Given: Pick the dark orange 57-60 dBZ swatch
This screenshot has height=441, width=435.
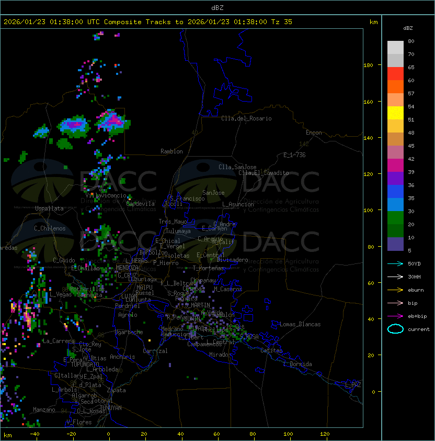Looking at the screenshot, I should click(395, 86).
